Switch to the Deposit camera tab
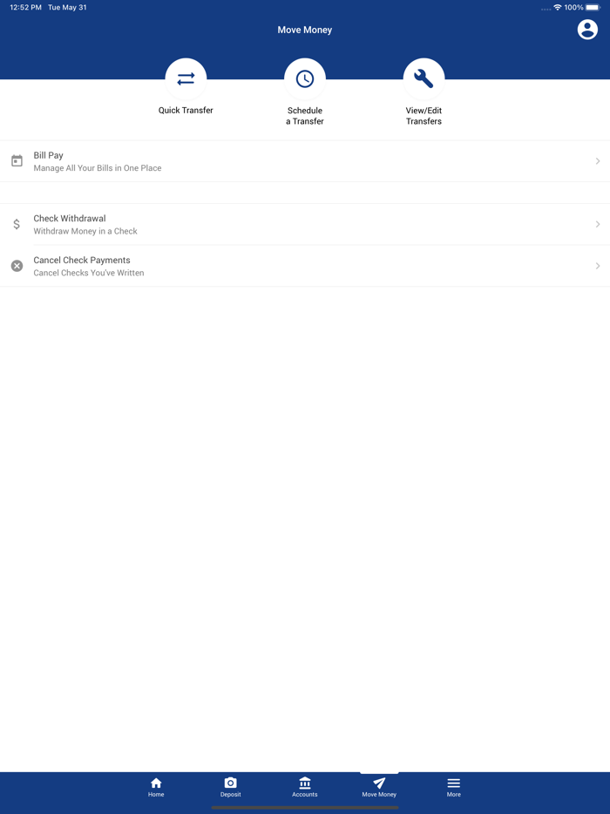Image resolution: width=610 pixels, height=814 pixels. pyautogui.click(x=231, y=787)
